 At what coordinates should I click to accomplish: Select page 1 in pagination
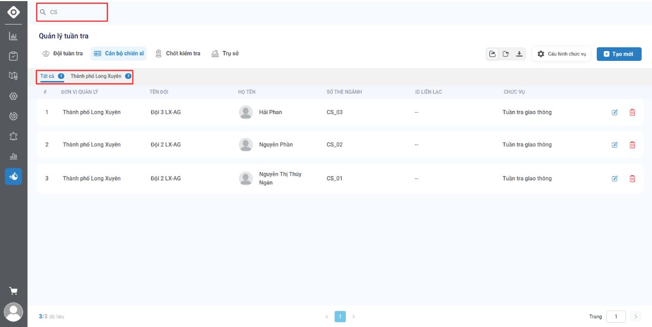340,316
